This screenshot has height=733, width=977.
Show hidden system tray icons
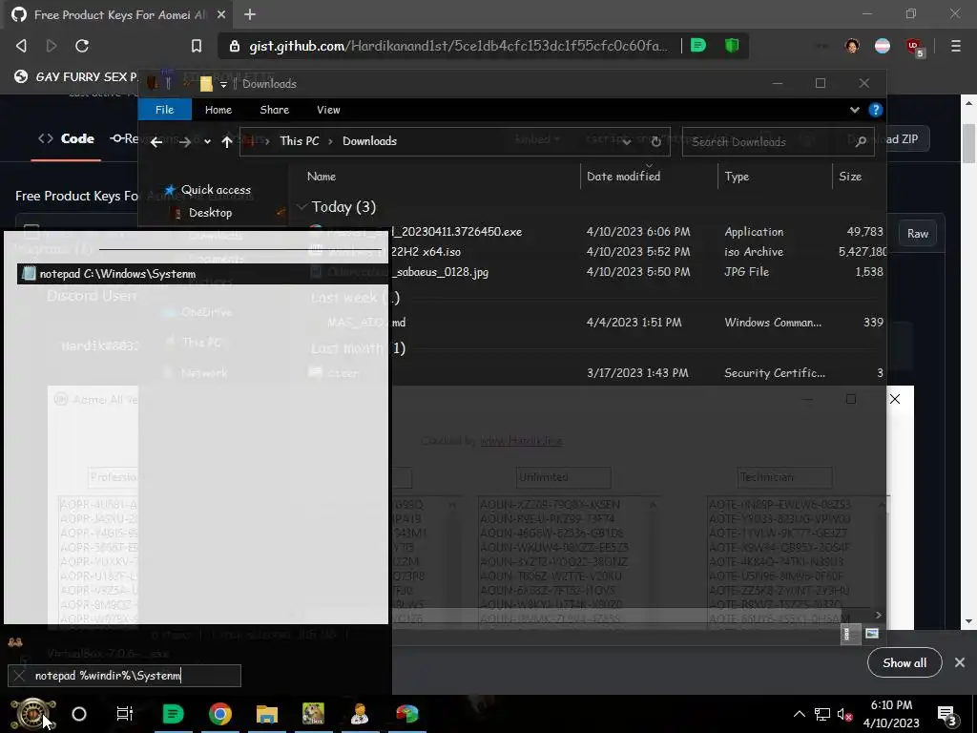point(800,714)
